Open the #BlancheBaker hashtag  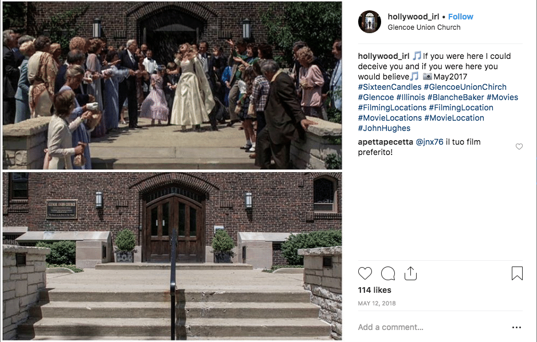pos(456,97)
